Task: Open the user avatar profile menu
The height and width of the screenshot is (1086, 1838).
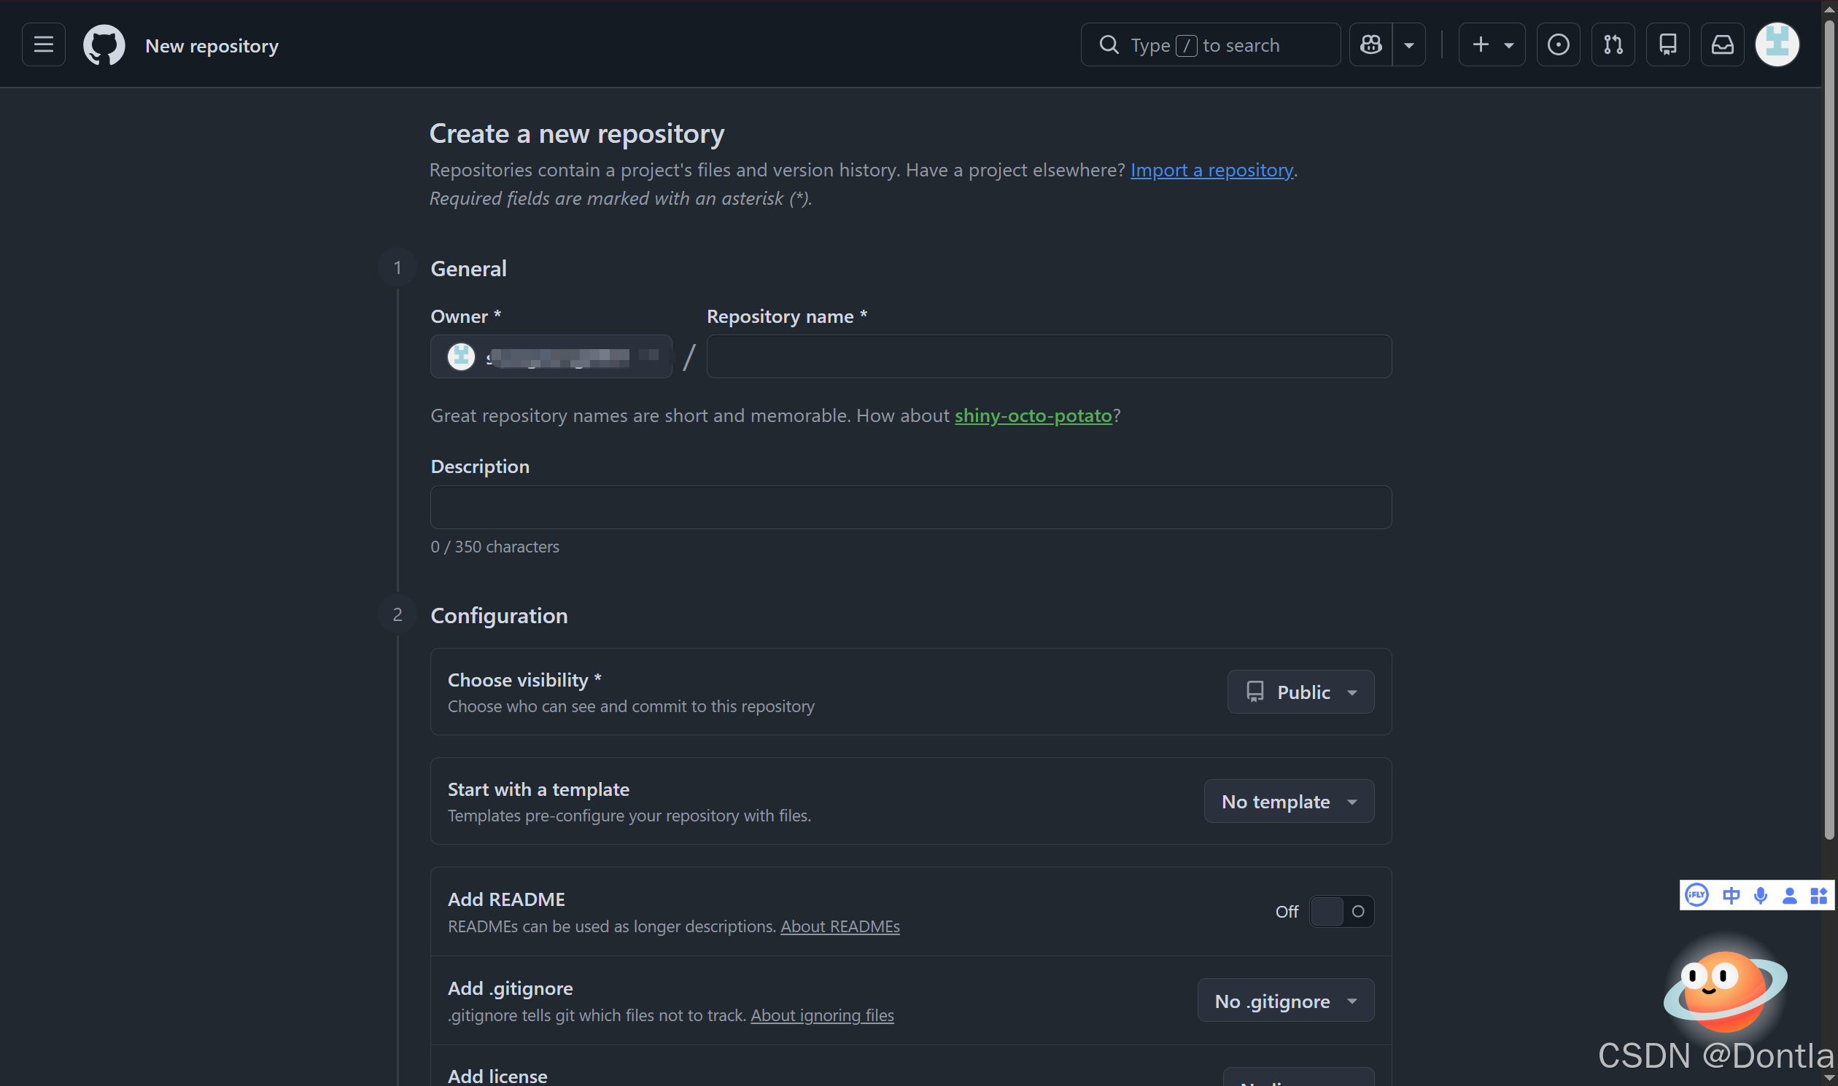Action: [x=1777, y=44]
